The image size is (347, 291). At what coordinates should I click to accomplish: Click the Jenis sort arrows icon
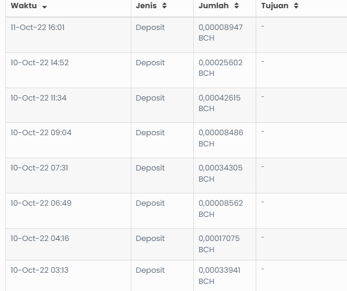tap(164, 5)
